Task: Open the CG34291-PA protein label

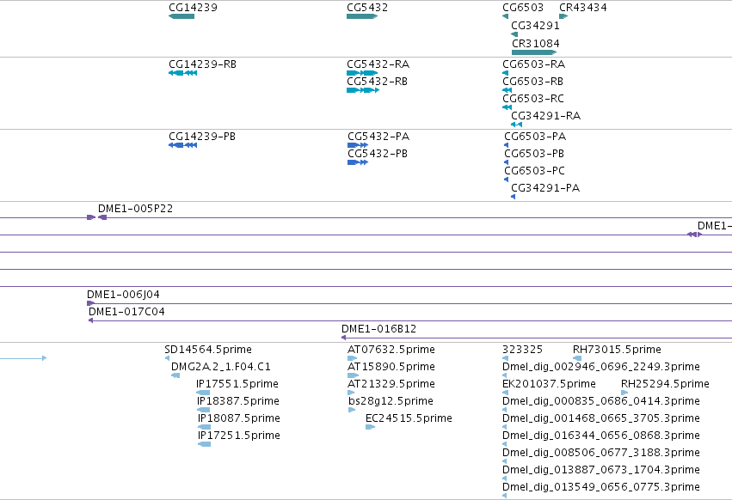Action: click(x=545, y=187)
